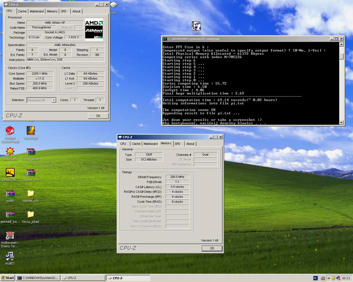The height and width of the screenshot is (282, 353).
Task: Click OK in the CPU-Z processor window
Action: [x=98, y=116]
